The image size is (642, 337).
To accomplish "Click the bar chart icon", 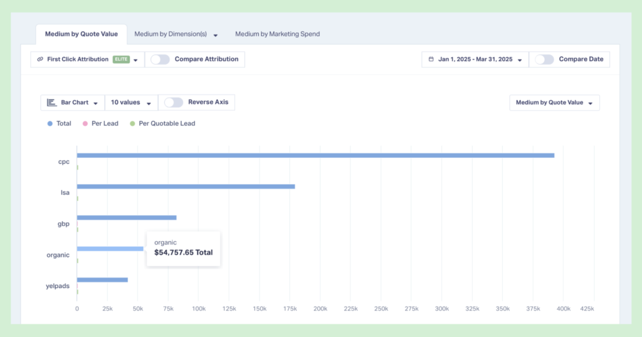I will (51, 103).
